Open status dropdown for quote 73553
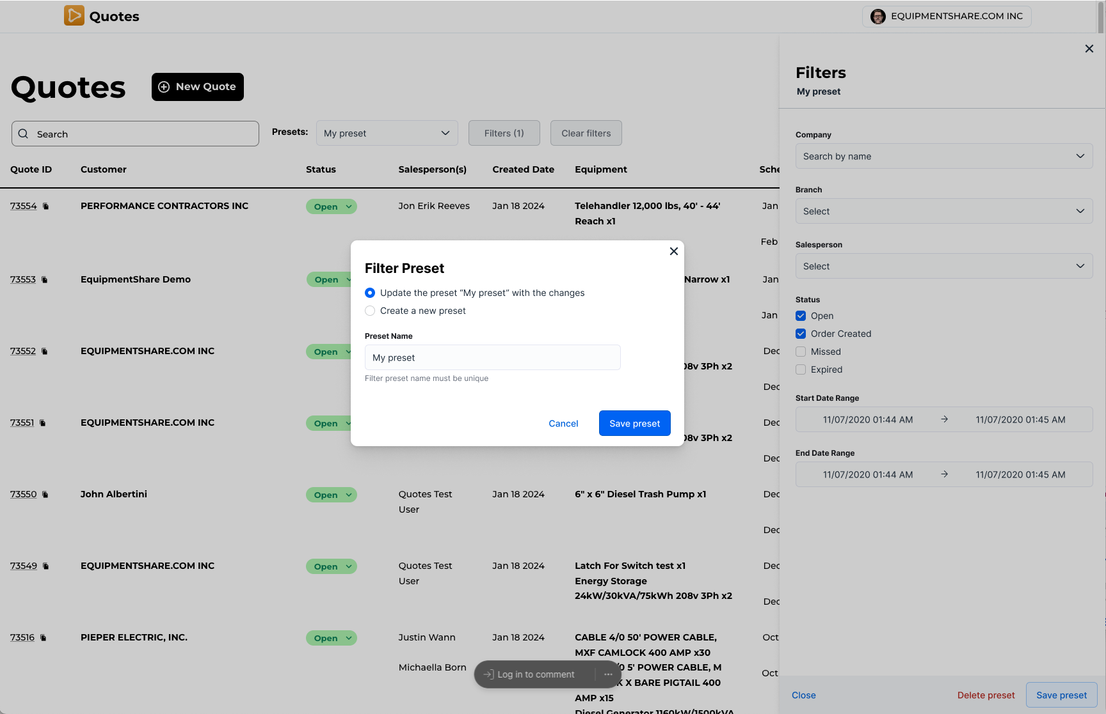The width and height of the screenshot is (1106, 714). point(329,279)
